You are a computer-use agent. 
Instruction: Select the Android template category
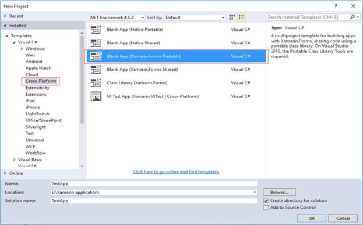(34, 62)
